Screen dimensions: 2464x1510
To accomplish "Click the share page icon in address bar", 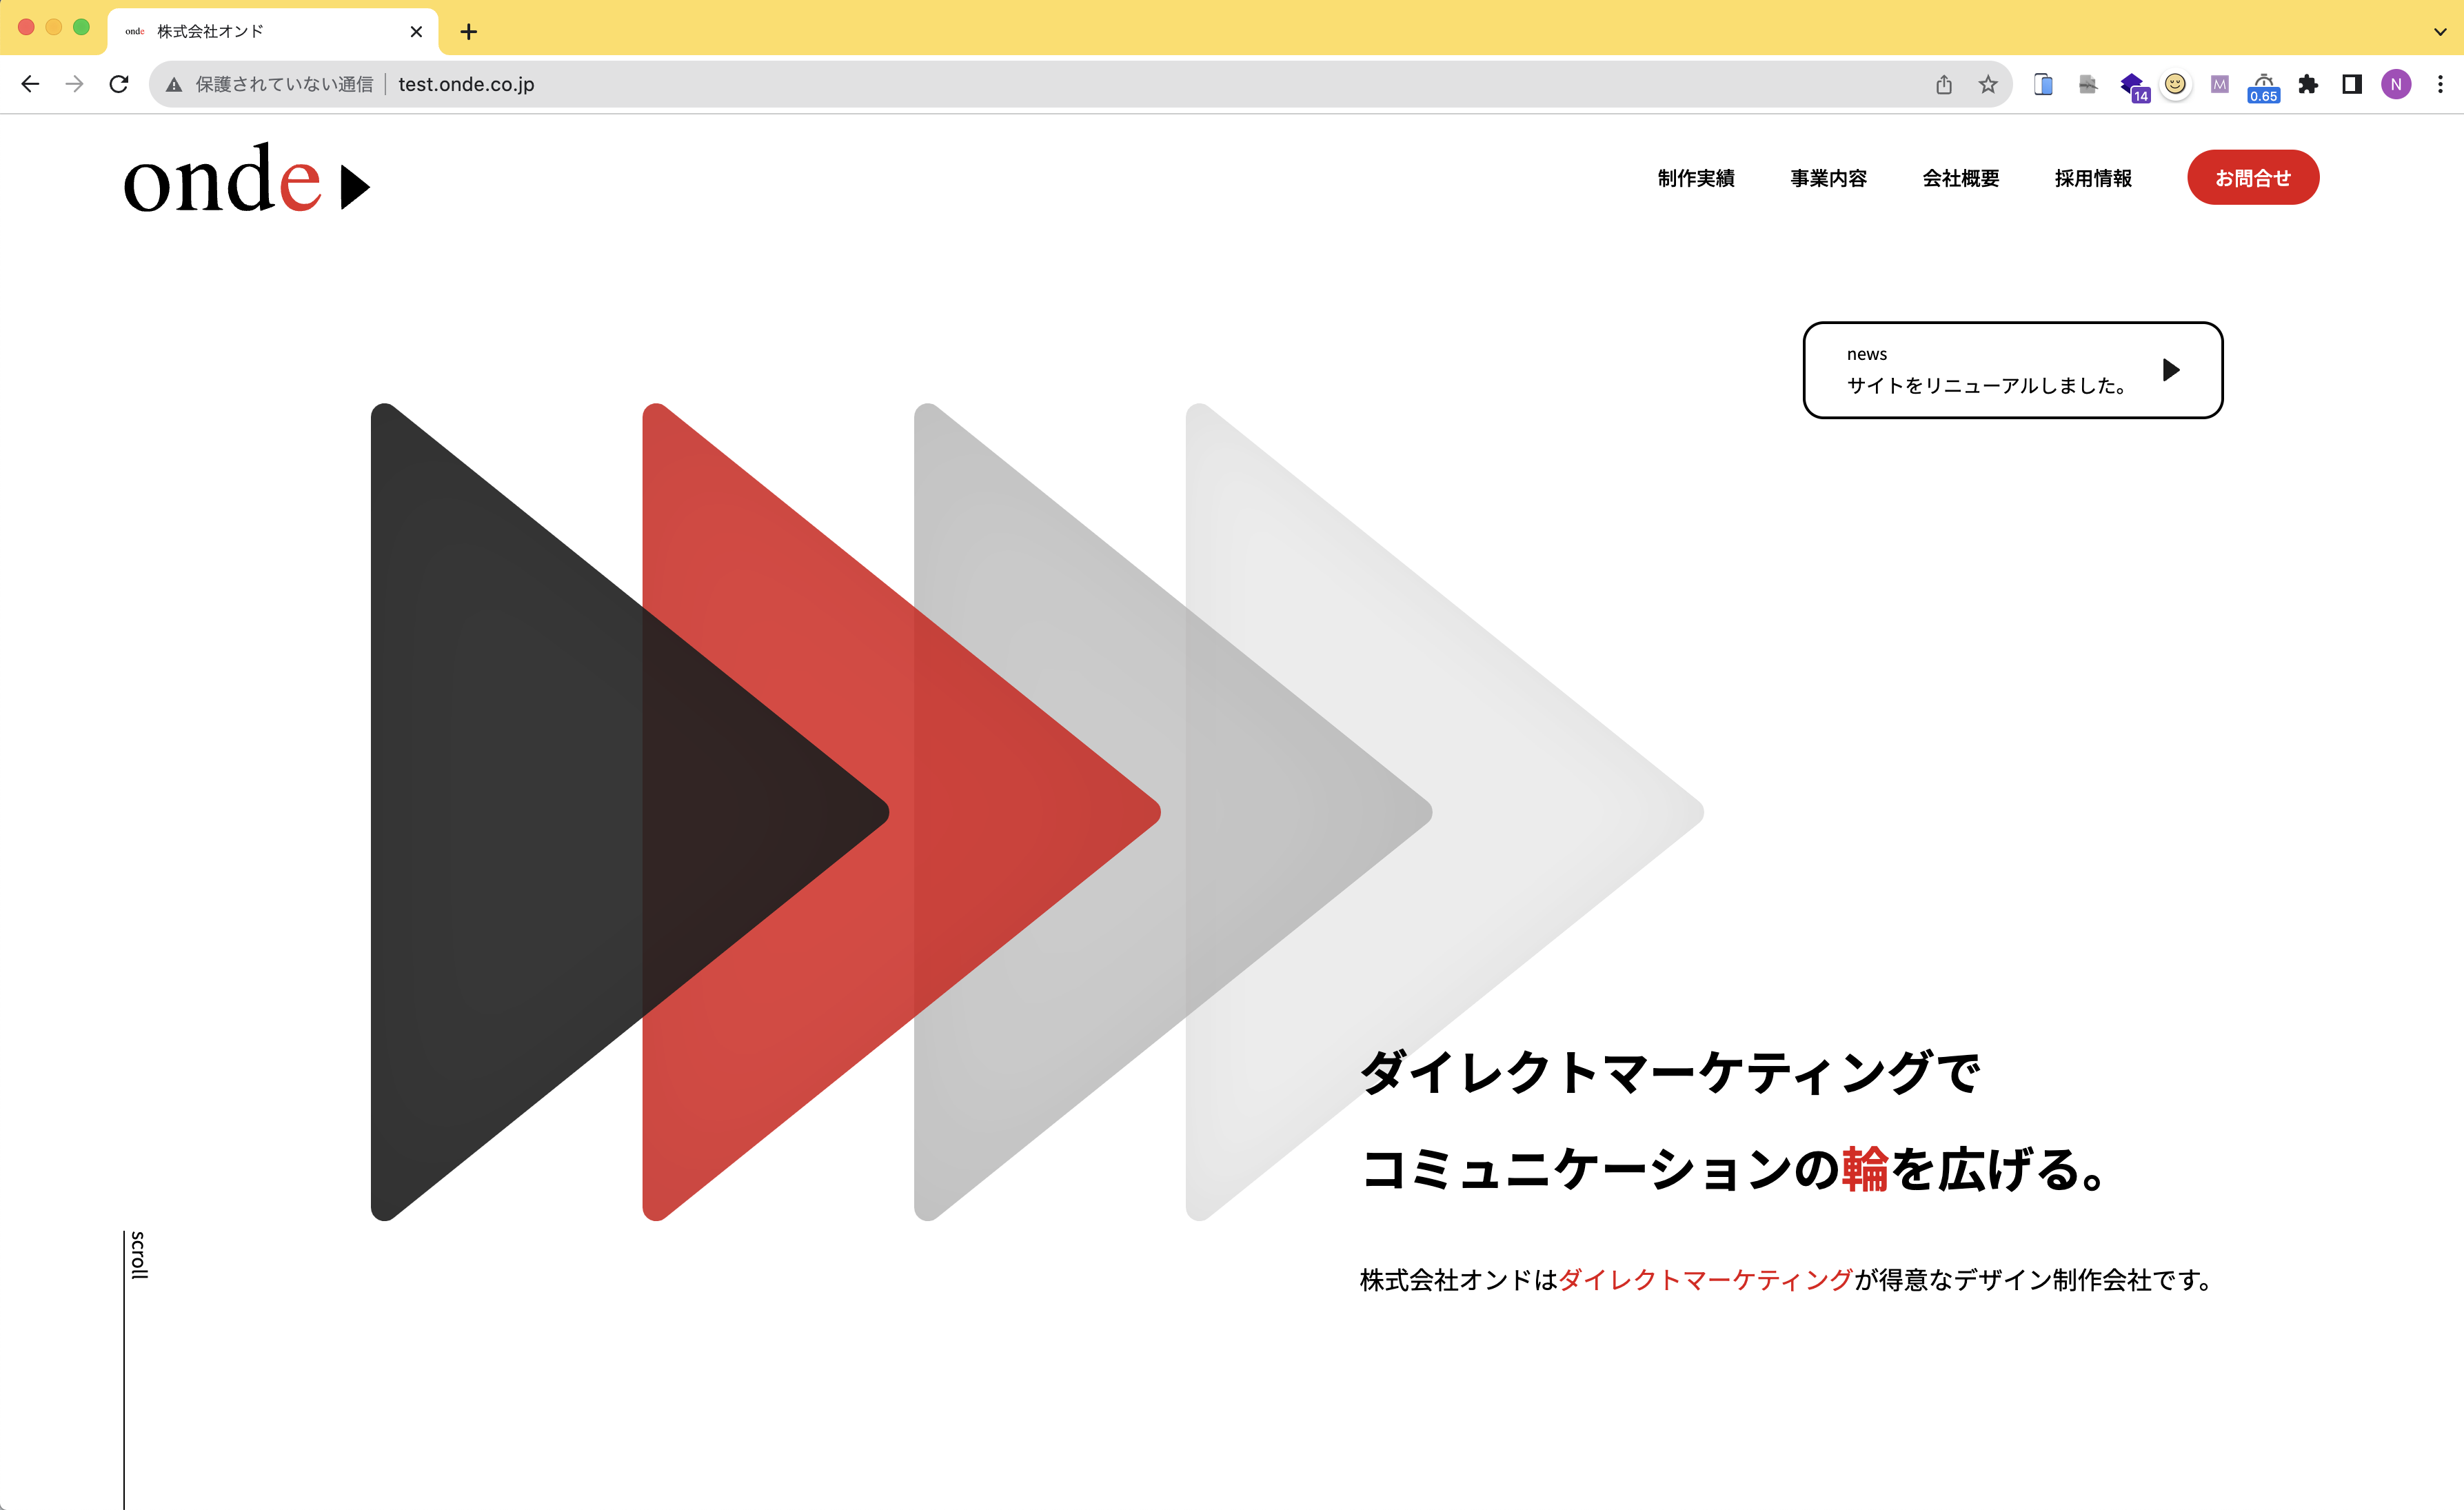I will pos(1943,84).
